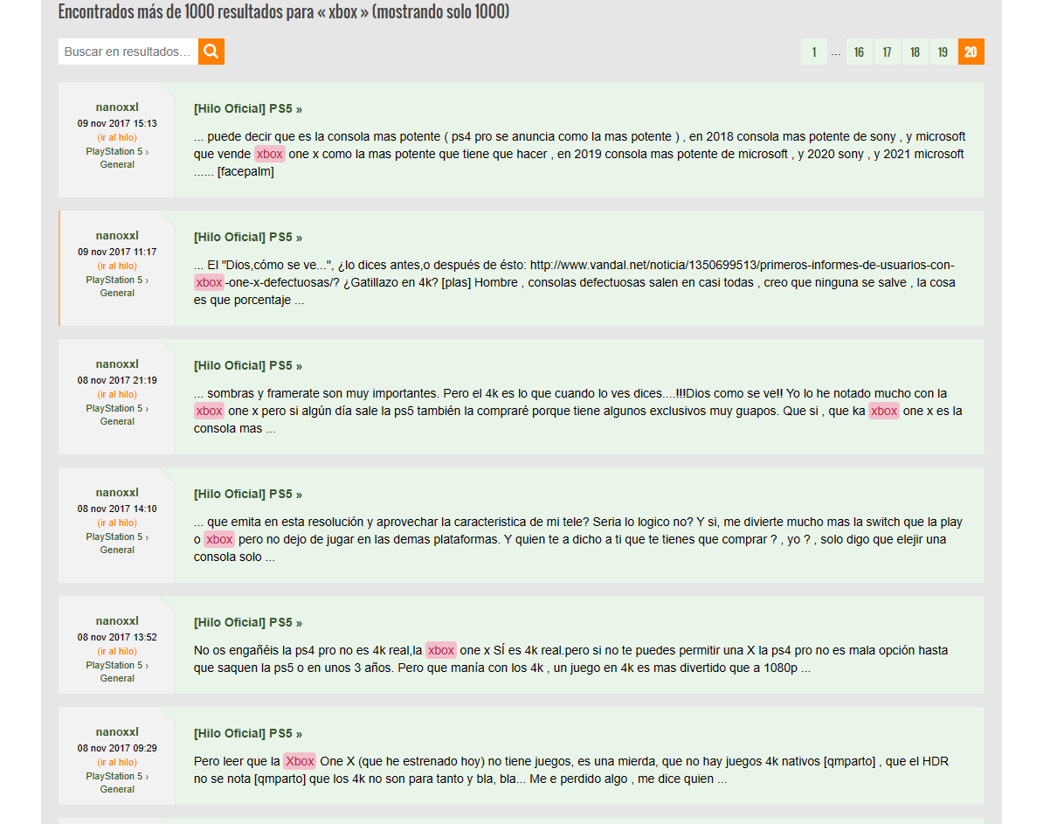
Task: Open nanoxxl profile on the 08 nov 14:10 post
Action: pos(117,493)
